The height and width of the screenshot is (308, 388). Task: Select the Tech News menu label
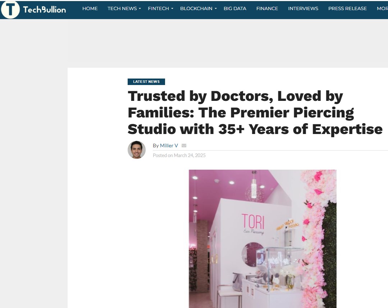pos(122,8)
